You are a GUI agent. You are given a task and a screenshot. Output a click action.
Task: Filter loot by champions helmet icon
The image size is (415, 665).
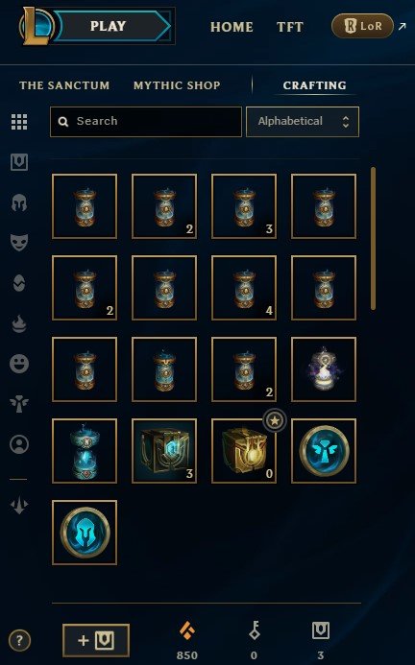point(19,202)
